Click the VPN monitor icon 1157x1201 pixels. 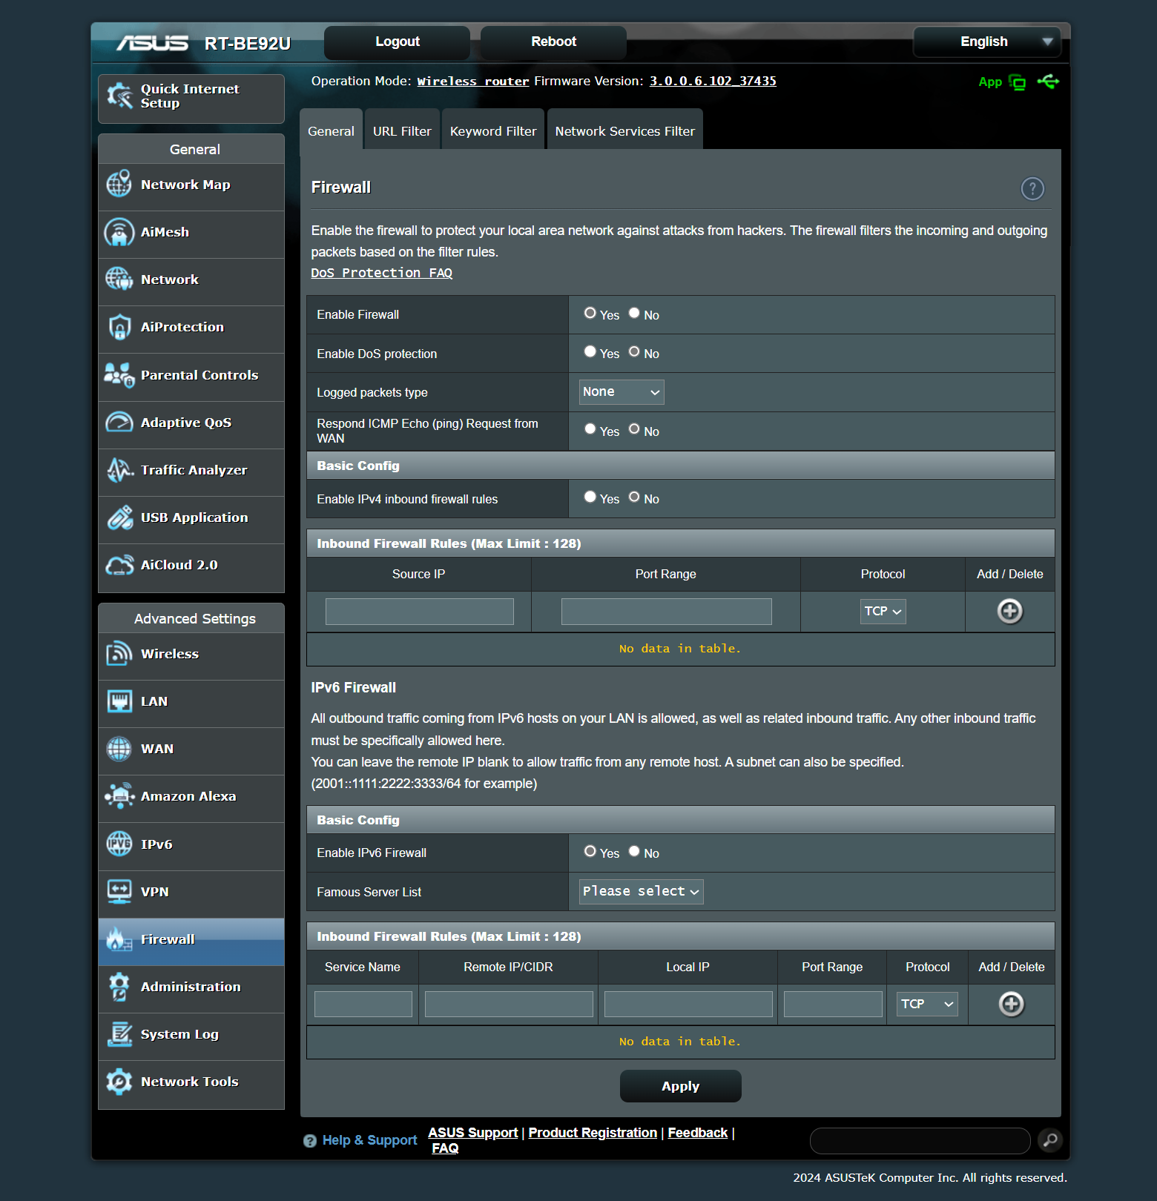coord(119,891)
